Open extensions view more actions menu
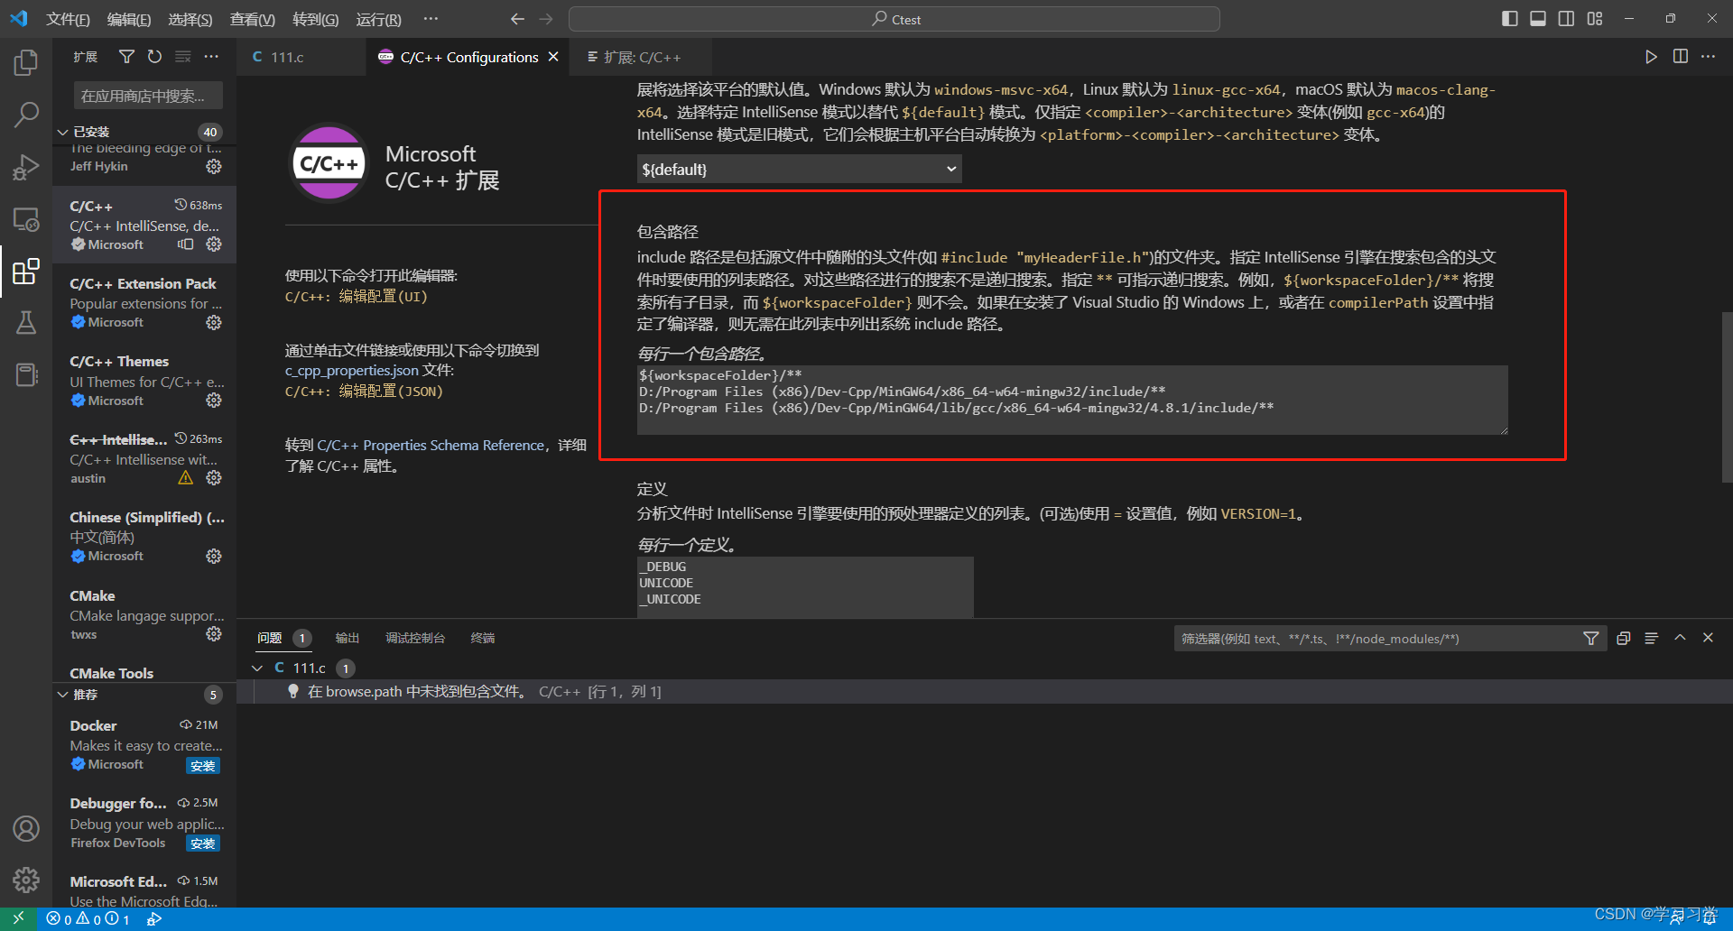The image size is (1733, 931). tap(211, 57)
